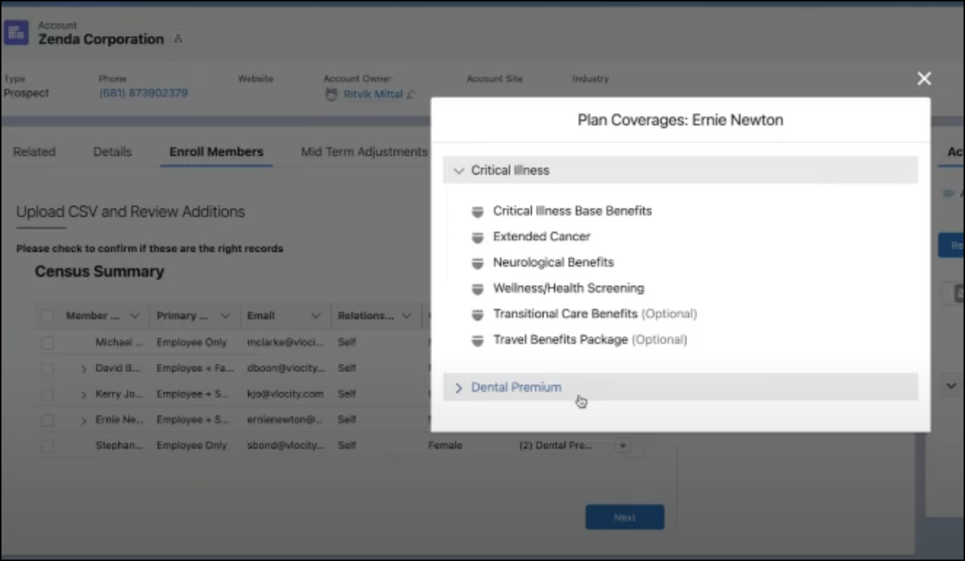The height and width of the screenshot is (561, 965).
Task: Switch to the Details tab
Action: click(112, 152)
